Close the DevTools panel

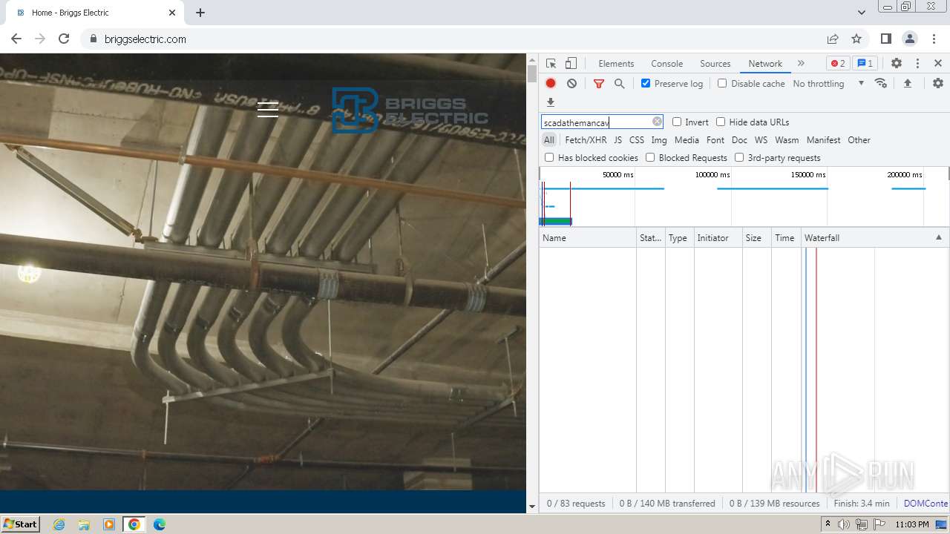pos(938,63)
